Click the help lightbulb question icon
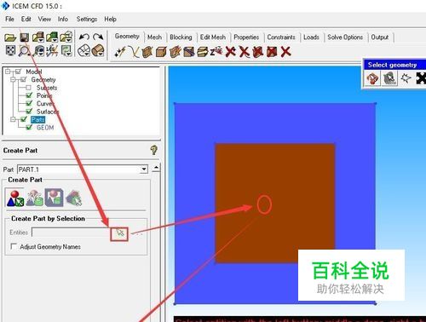This screenshot has height=322, width=426. 153,150
